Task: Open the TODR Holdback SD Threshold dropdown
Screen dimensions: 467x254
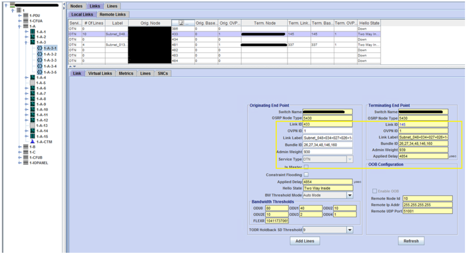Action: [350, 230]
